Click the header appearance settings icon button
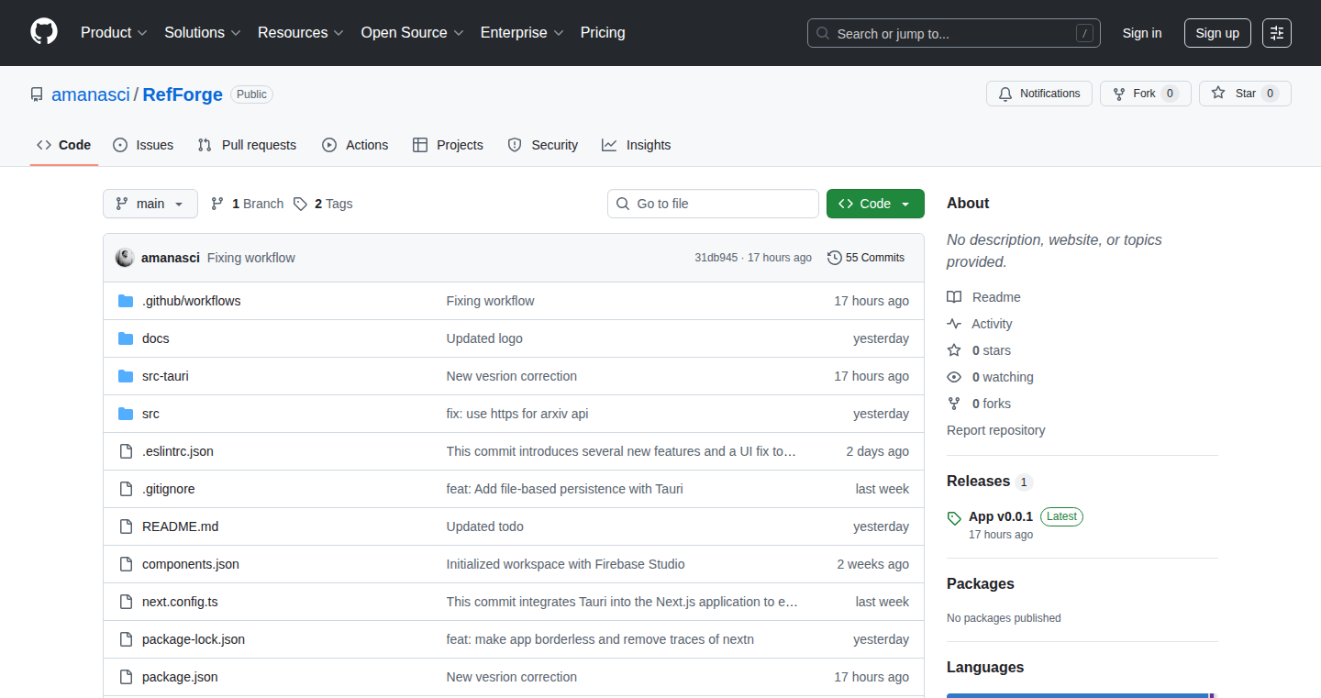The width and height of the screenshot is (1321, 698). coord(1277,33)
